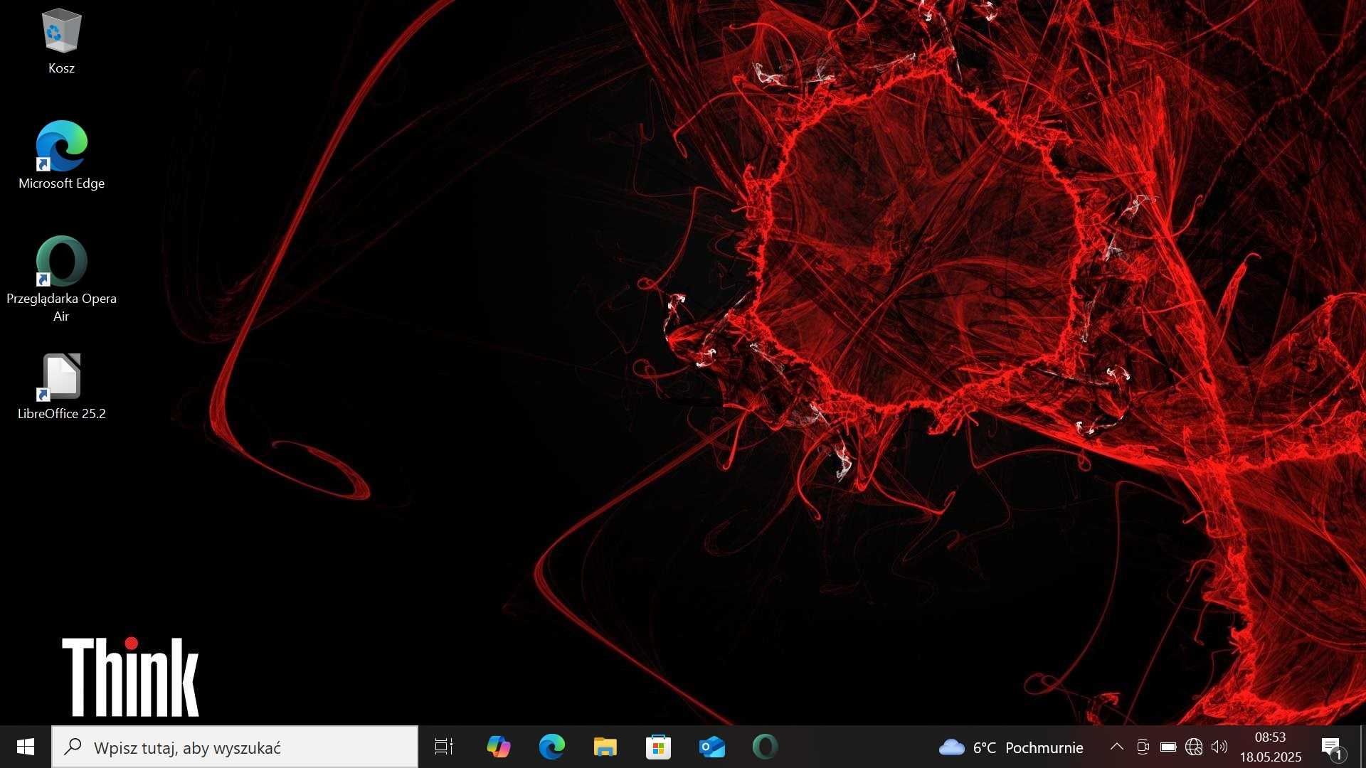Viewport: 1366px width, 768px height.
Task: Select the LibreOffice 25.2 desktop shortcut
Action: click(61, 386)
